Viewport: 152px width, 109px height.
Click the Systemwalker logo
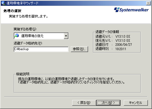(x=131, y=10)
